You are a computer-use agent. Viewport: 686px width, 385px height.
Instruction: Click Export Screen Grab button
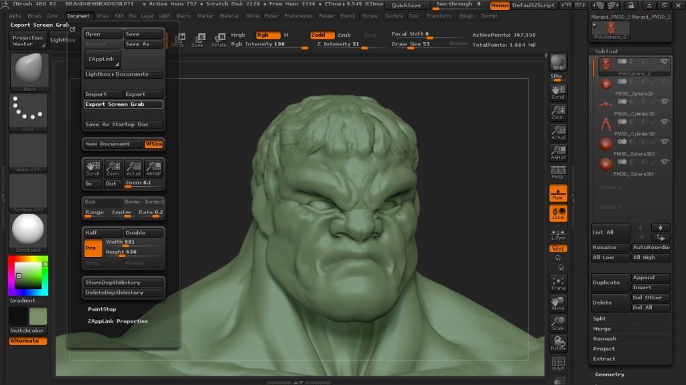(x=123, y=104)
